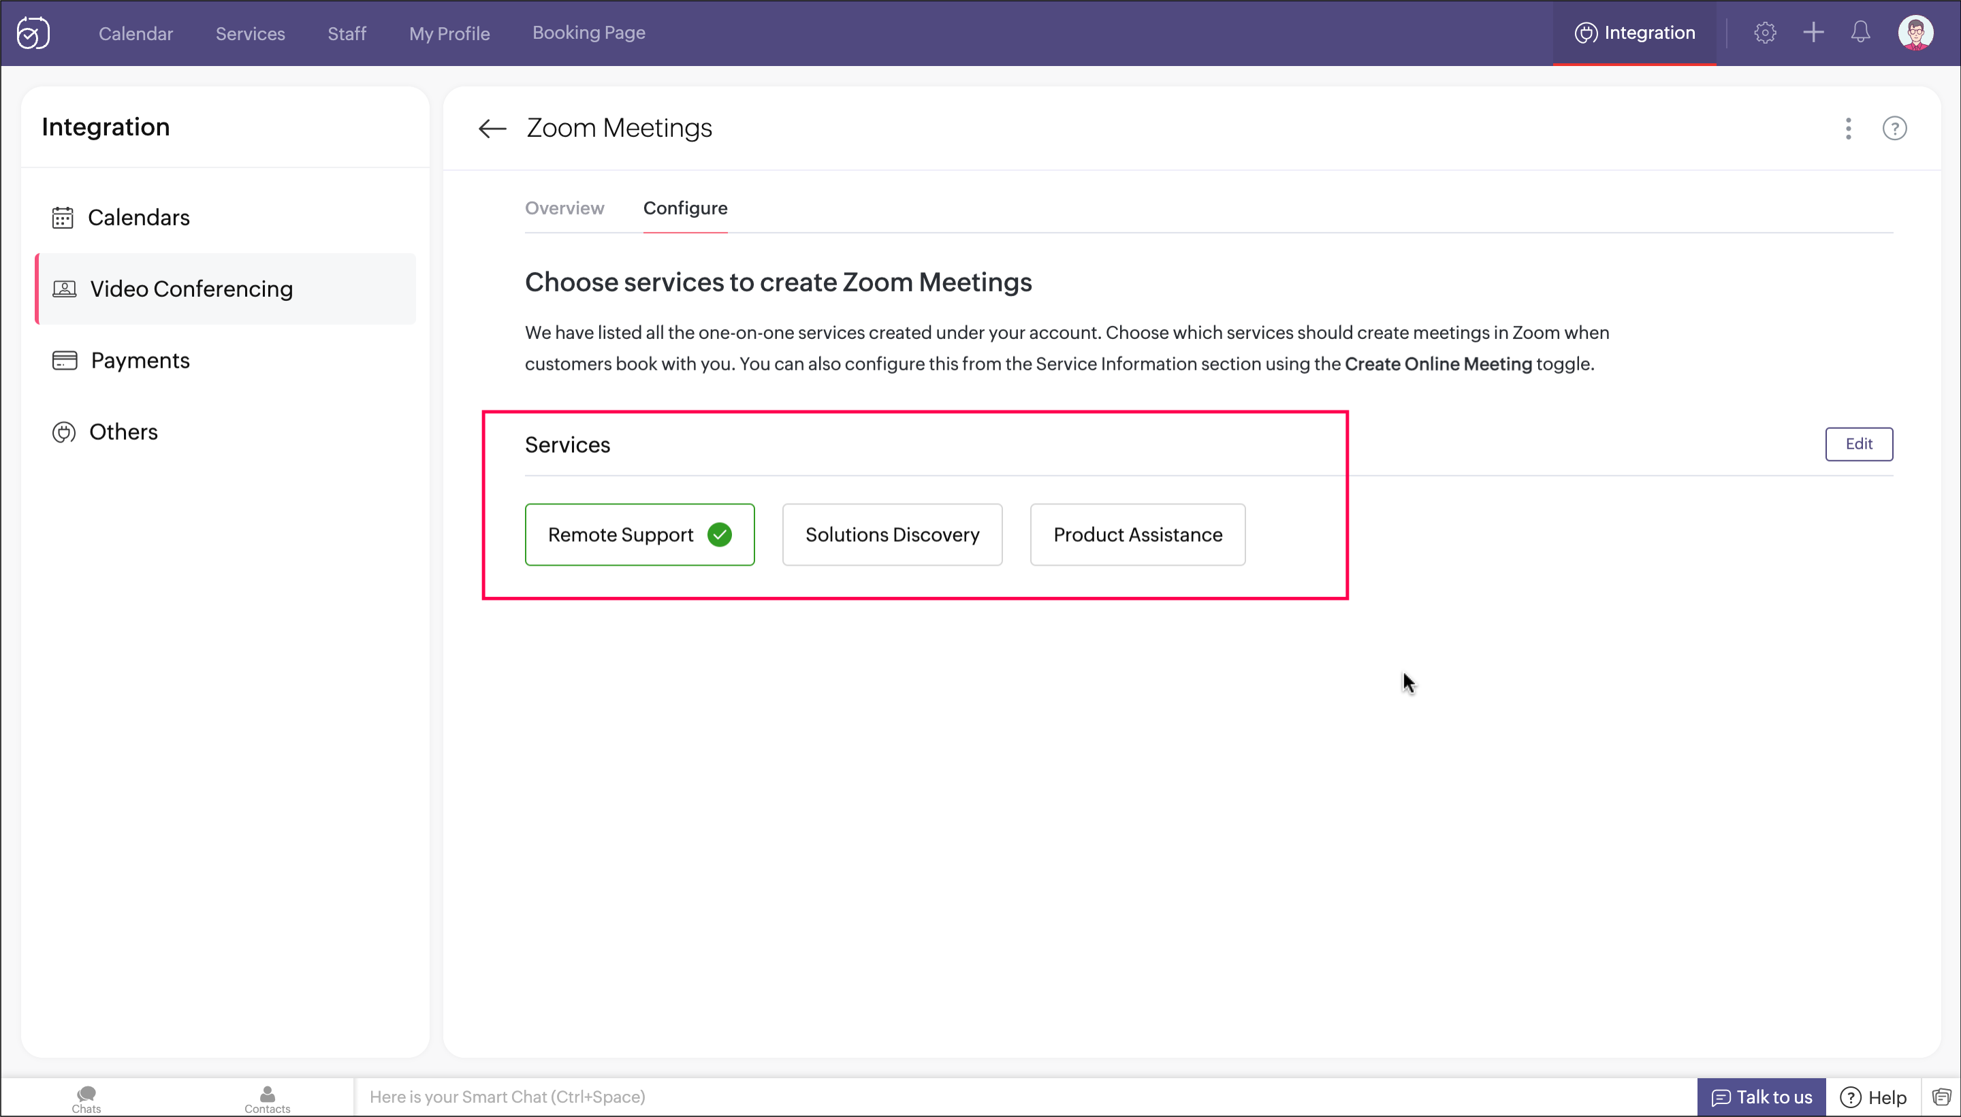Toggle the Solutions Discovery service
1961x1117 pixels.
[x=892, y=535]
